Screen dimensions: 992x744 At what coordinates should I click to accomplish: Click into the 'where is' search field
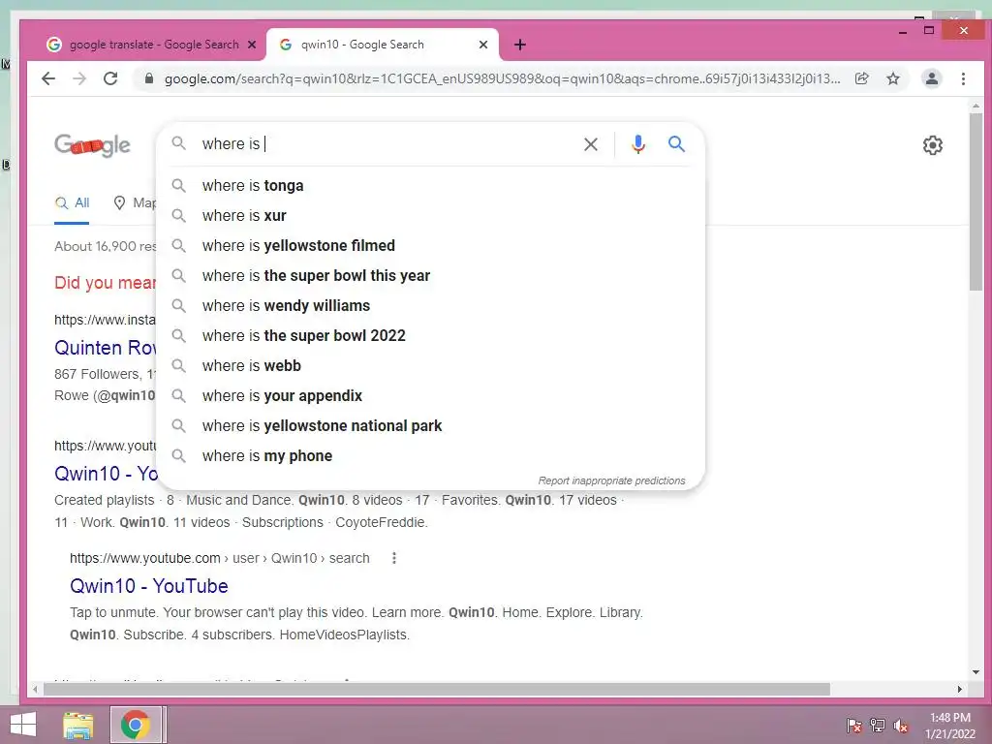coord(386,144)
